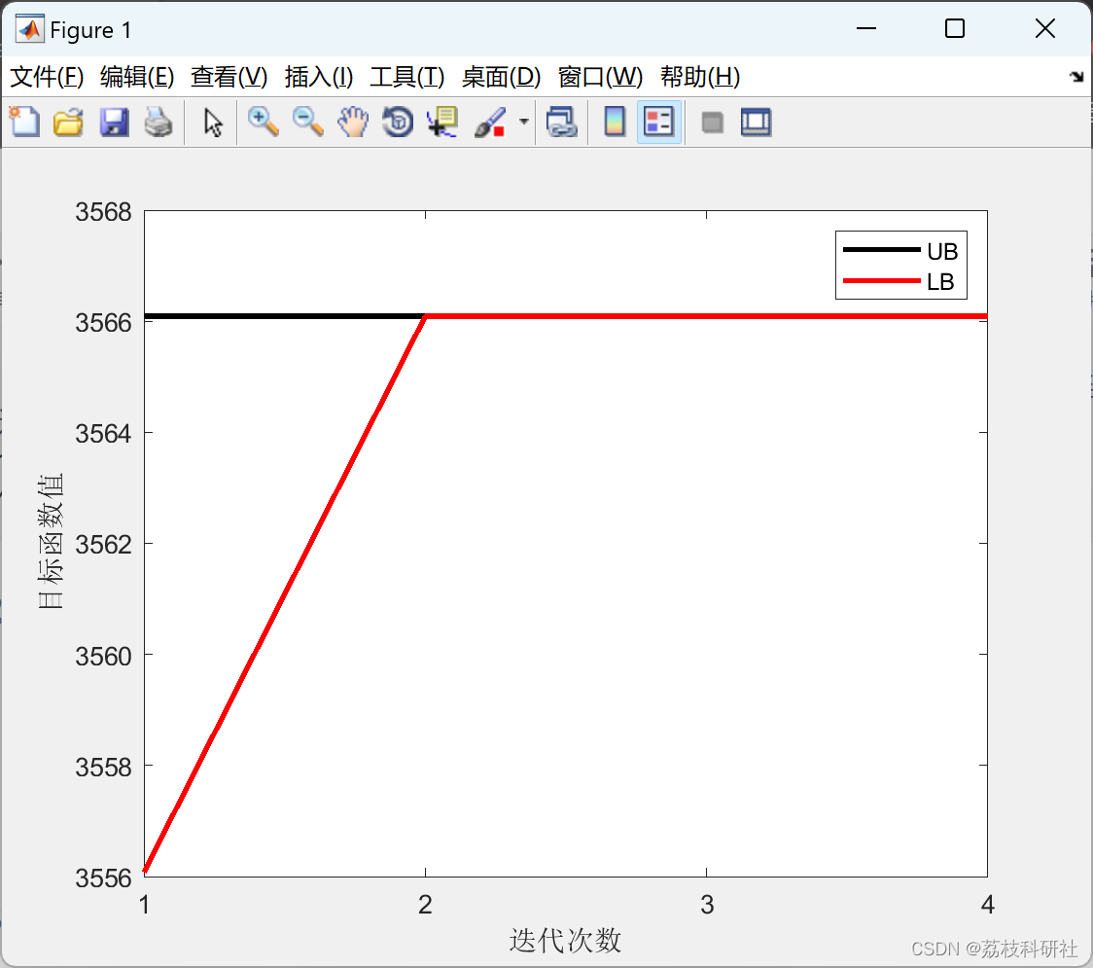1093x968 pixels.
Task: Activate the Brush data tool
Action: click(490, 122)
